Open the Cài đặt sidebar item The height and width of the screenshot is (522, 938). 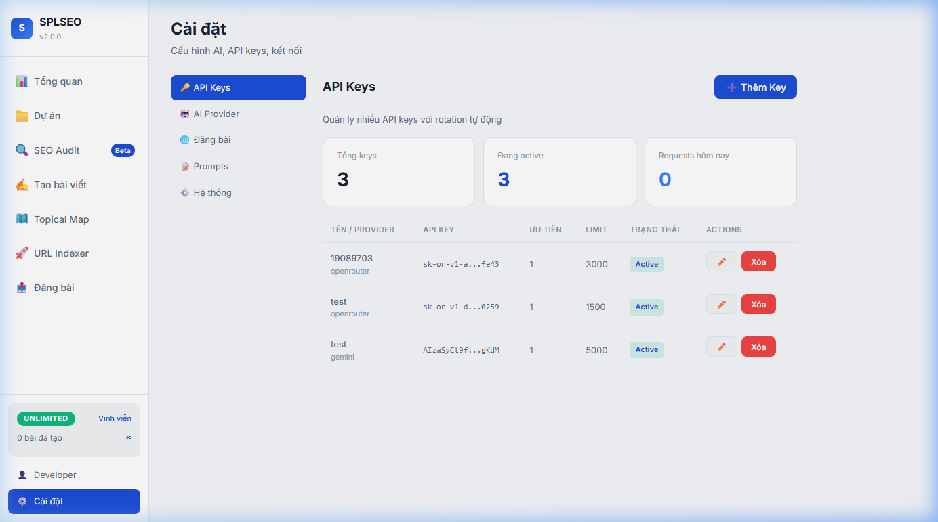pos(75,502)
